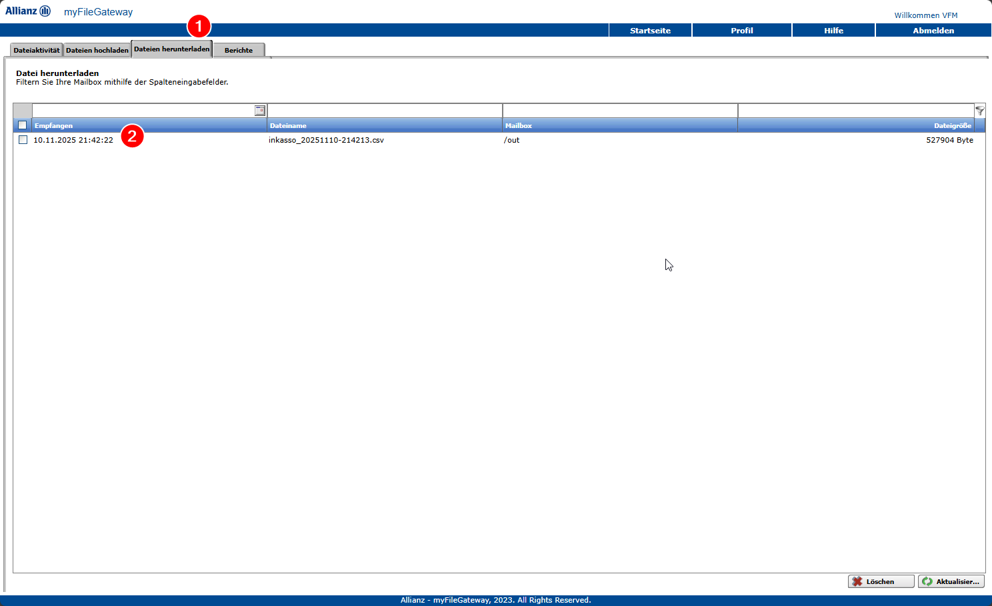
Task: Click the funnel filter icon
Action: (979, 111)
